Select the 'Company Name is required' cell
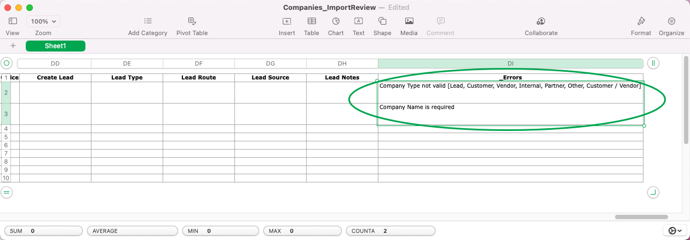Viewport: 690px width, 240px height. coord(510,114)
